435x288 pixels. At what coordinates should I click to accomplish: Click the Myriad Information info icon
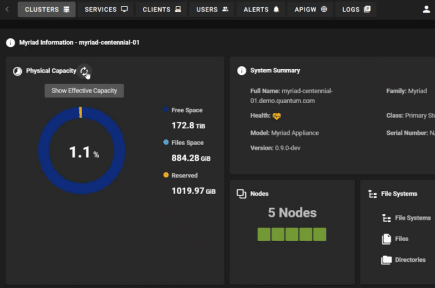pos(11,42)
